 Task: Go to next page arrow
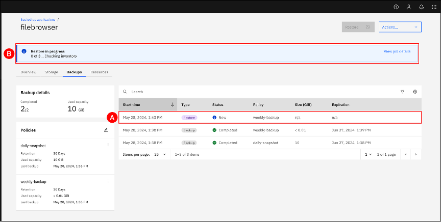416,154
